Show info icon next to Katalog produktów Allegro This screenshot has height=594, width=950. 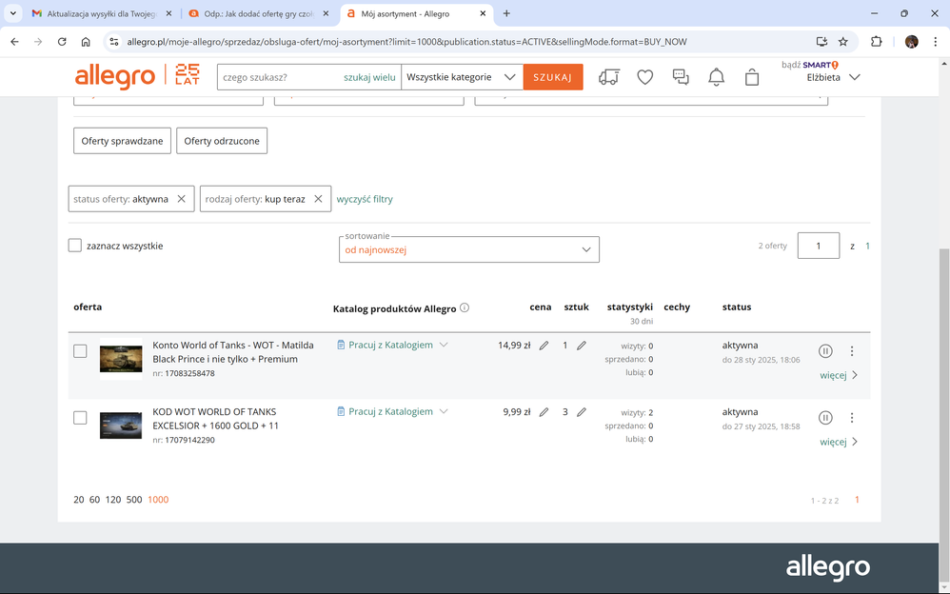(465, 307)
